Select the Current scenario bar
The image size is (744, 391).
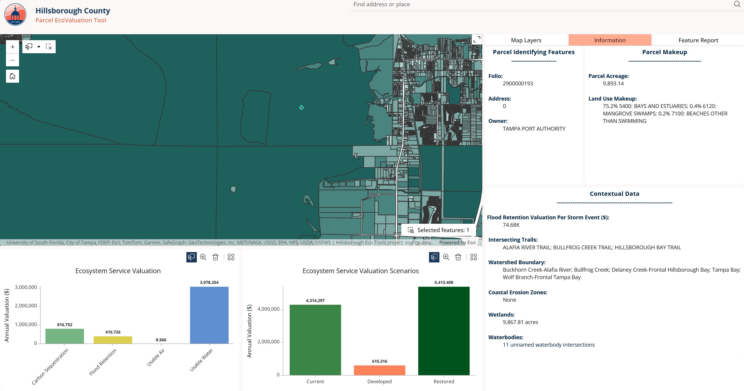tap(315, 340)
